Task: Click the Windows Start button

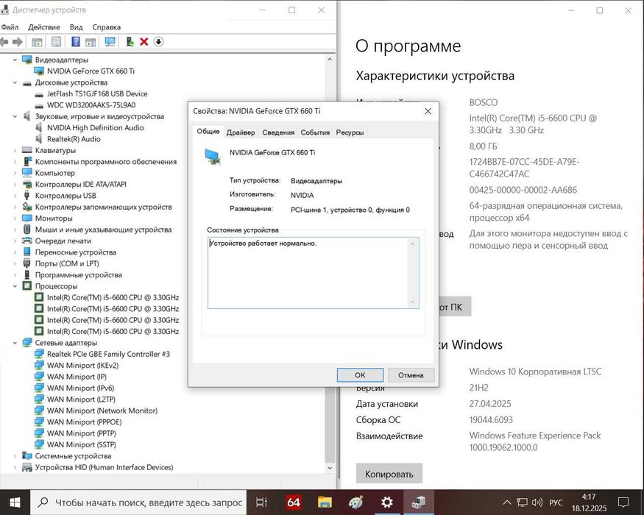Action: tap(15, 502)
